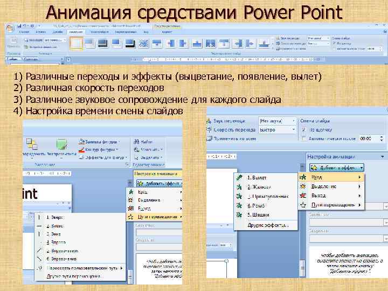The image size is (388, 291).
Task: Click the star icon next to Вылет
Action: [239, 178]
